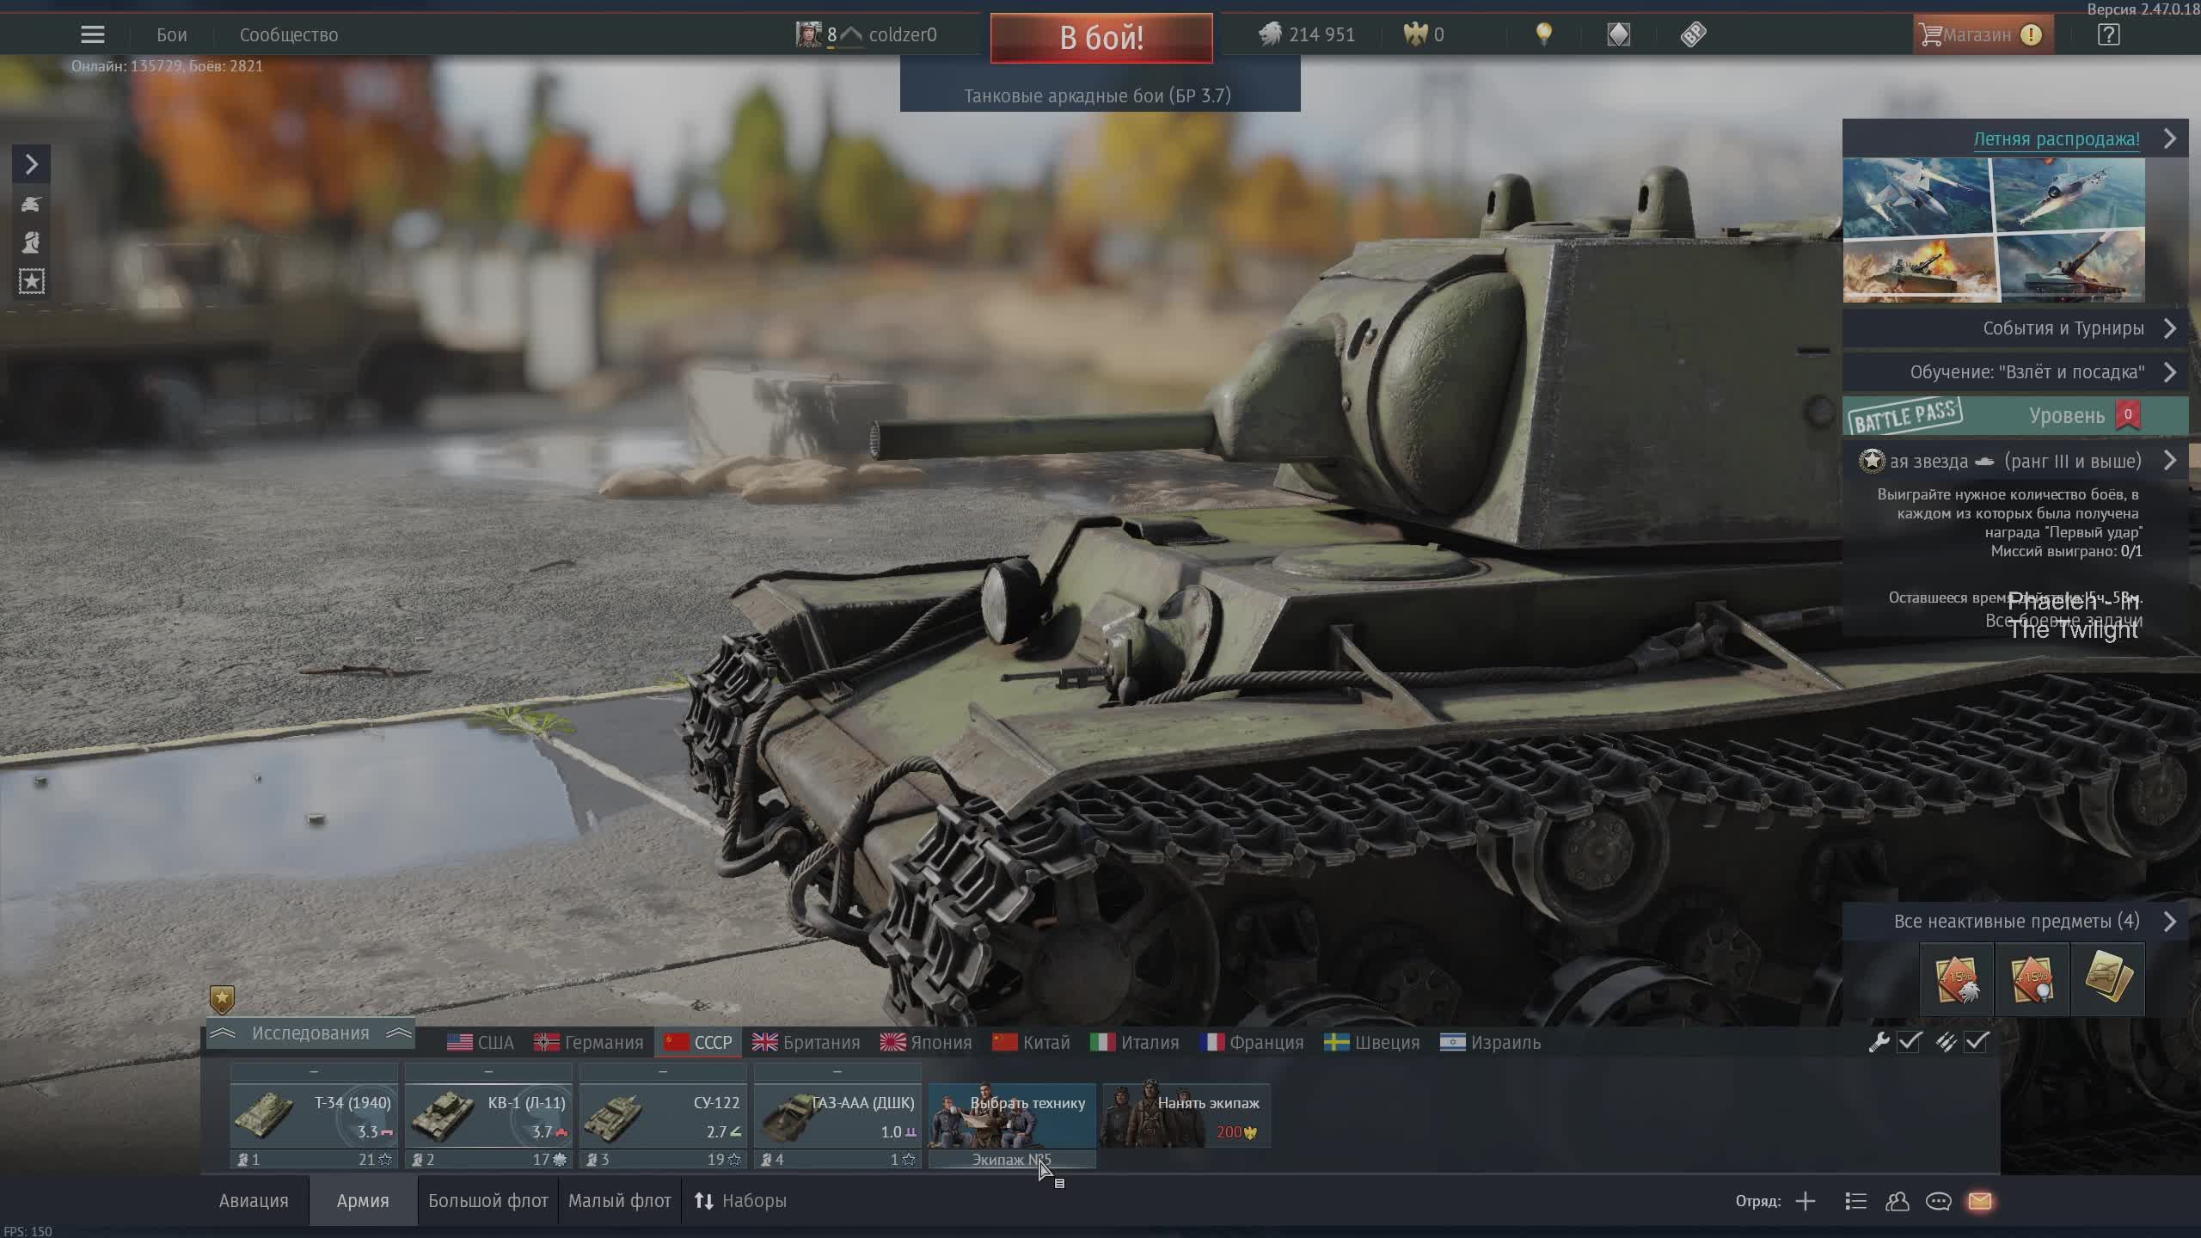Click the silver lions currency icon
The width and height of the screenshot is (2201, 1238).
1270,34
